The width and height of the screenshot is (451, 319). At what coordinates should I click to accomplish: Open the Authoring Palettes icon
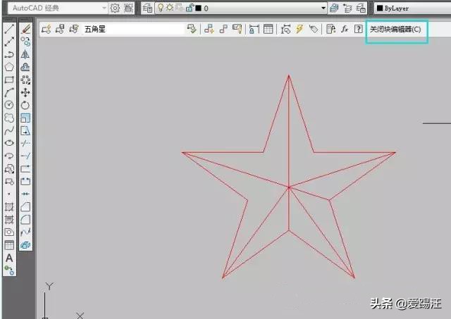pyautogui.click(x=331, y=29)
